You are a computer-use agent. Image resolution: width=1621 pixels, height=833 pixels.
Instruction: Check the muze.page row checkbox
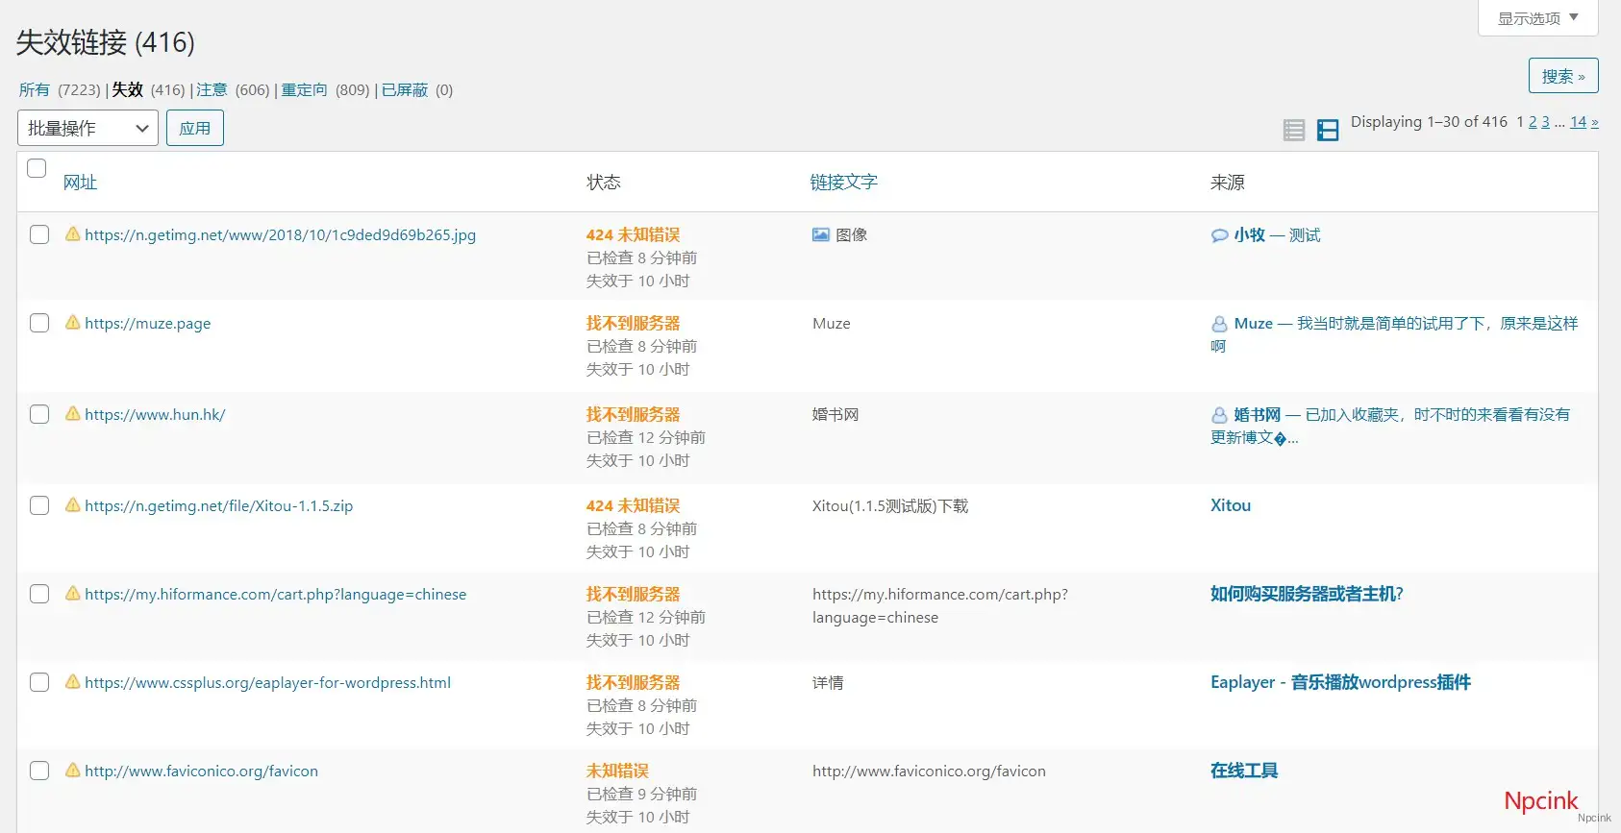pos(39,323)
